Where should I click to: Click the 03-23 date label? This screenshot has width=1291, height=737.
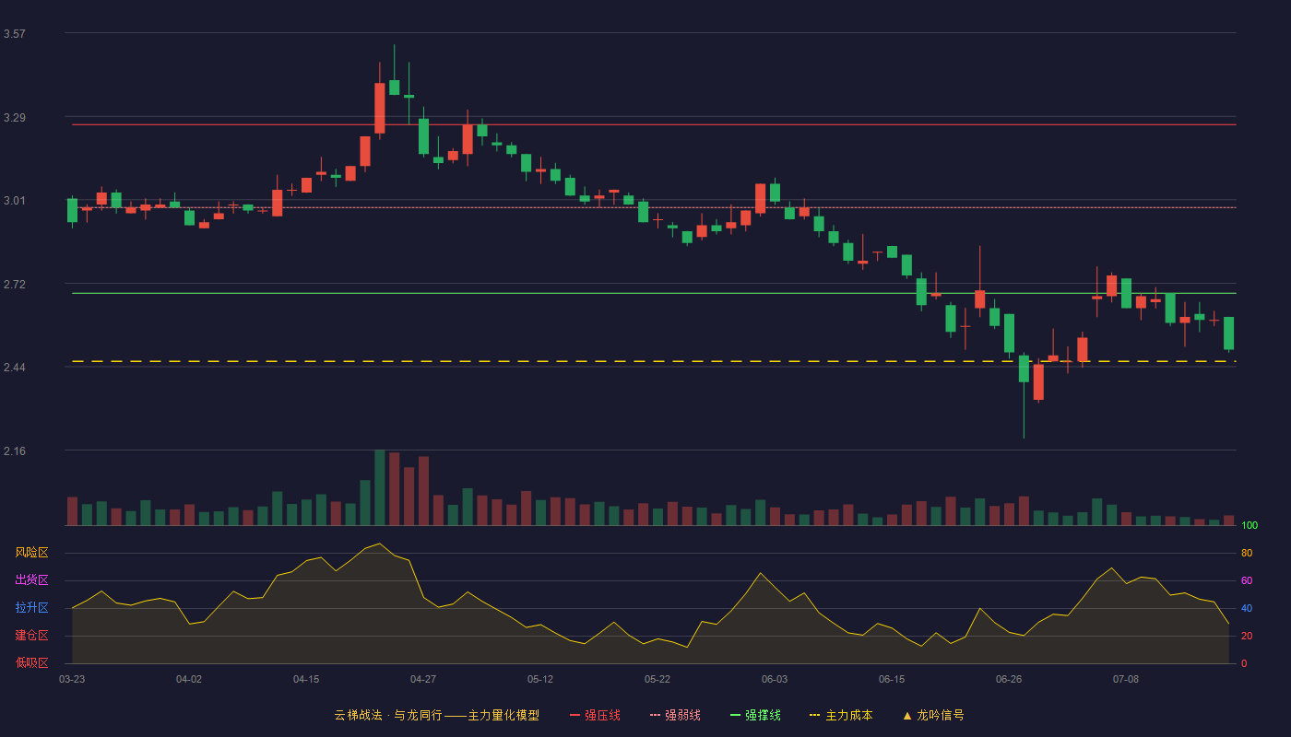click(72, 679)
